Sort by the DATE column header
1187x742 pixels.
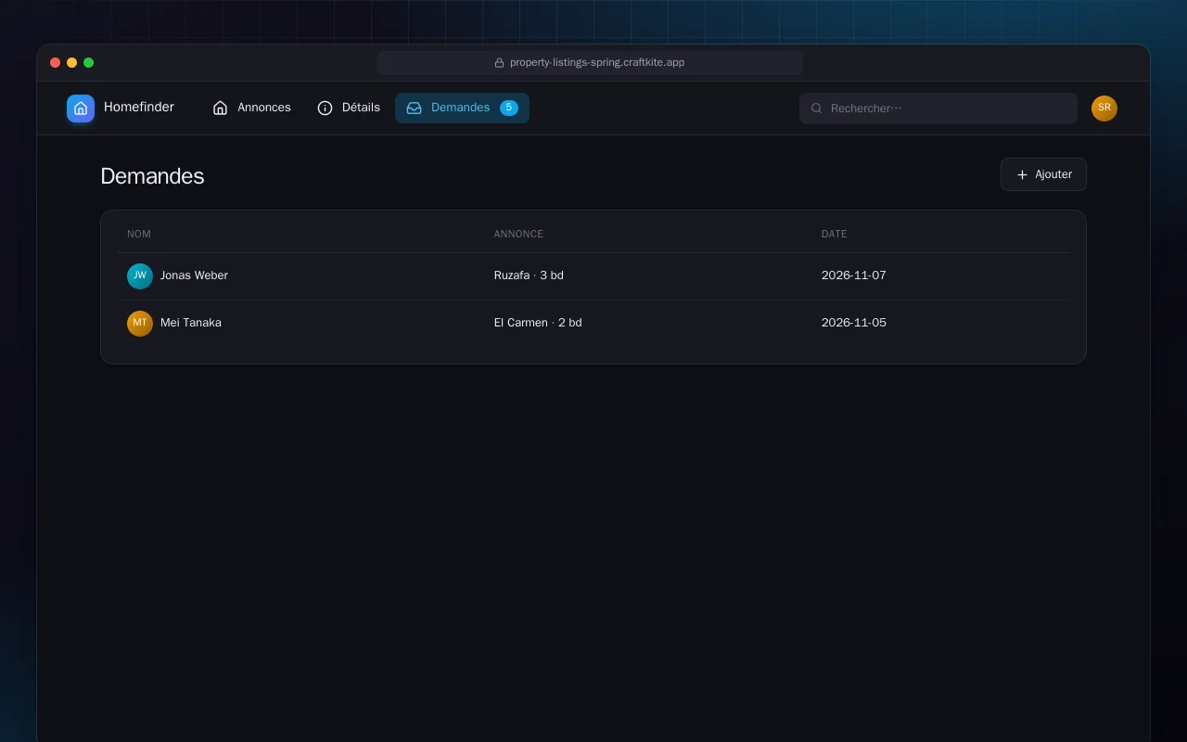pyautogui.click(x=834, y=234)
